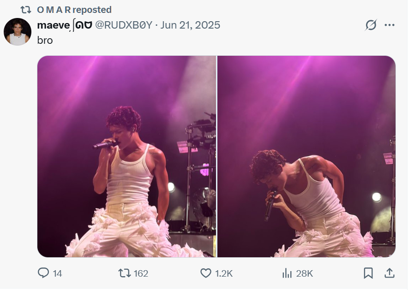Viewport: 408px width, 290px height.
Task: Open the right concert photo
Action: point(306,156)
